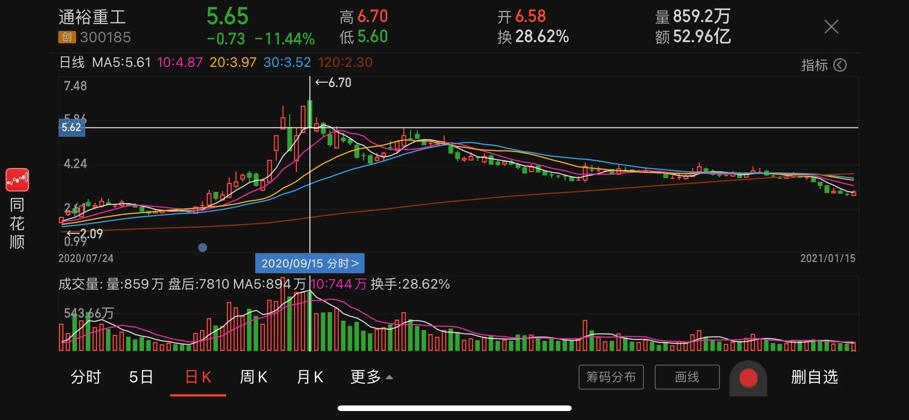
Task: Tap volume 859.2万
Action: coord(702,16)
